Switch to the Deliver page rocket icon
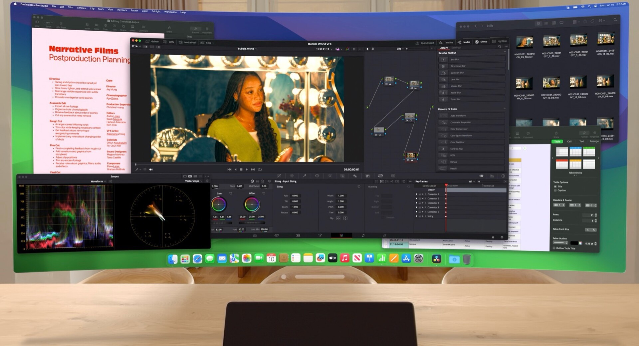 tap(384, 235)
